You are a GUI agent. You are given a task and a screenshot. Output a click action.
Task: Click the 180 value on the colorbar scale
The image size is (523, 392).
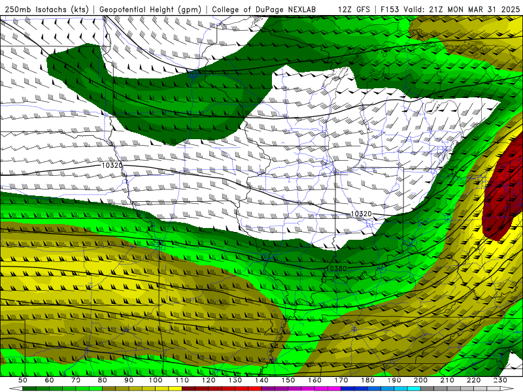pos(367,380)
